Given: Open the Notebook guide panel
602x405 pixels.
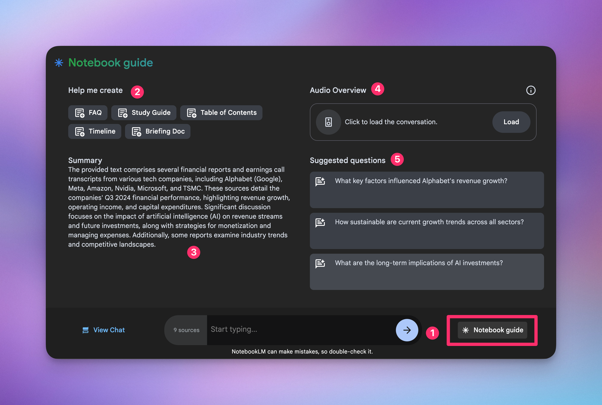Looking at the screenshot, I should 492,330.
